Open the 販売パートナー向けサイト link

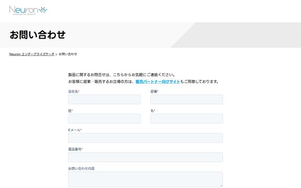tap(158, 81)
